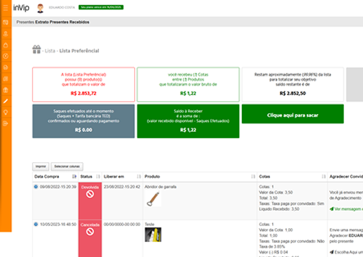Click release date '00/00/0000-00:00:00'
Viewport: 363px width, 257px height.
[x=122, y=224]
